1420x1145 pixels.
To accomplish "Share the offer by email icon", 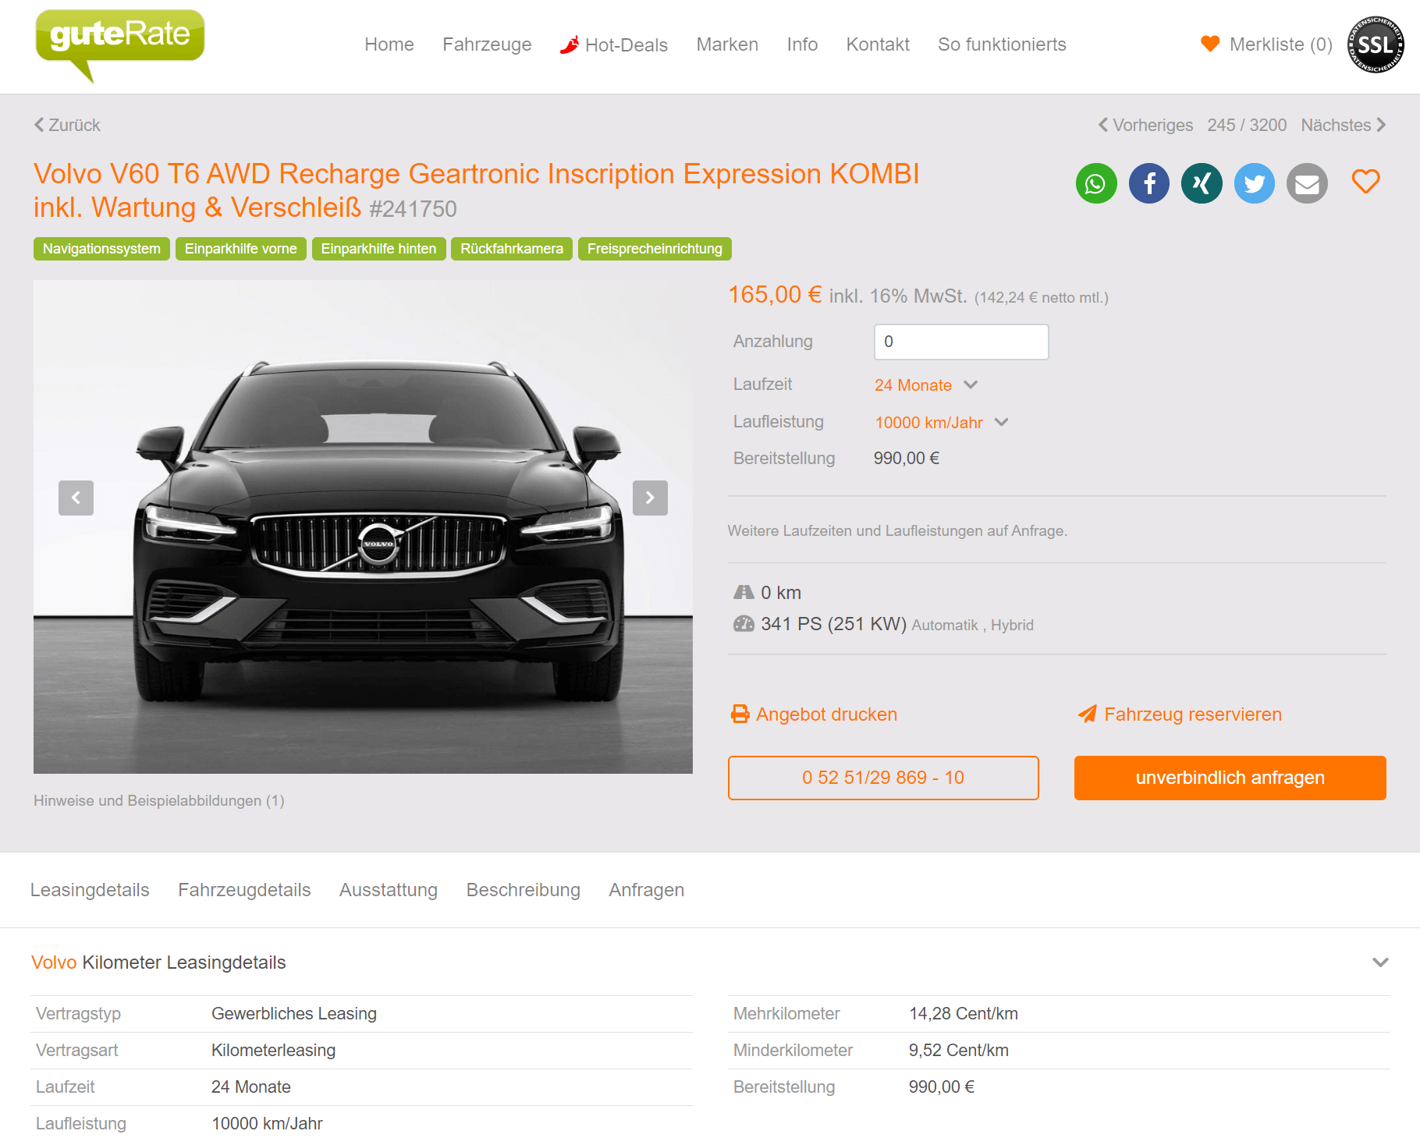I will [1307, 184].
